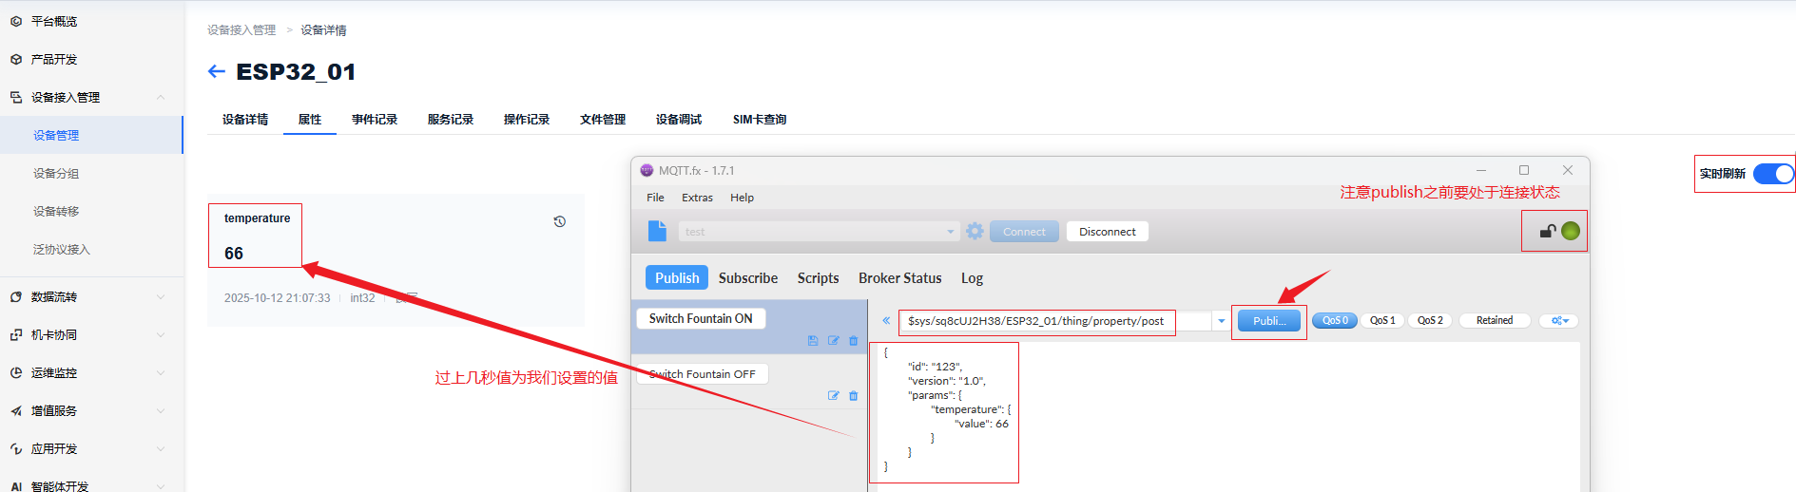The height and width of the screenshot is (492, 1796).
Task: Click the unlocked padlock icon in MQTT.fx
Action: (x=1548, y=231)
